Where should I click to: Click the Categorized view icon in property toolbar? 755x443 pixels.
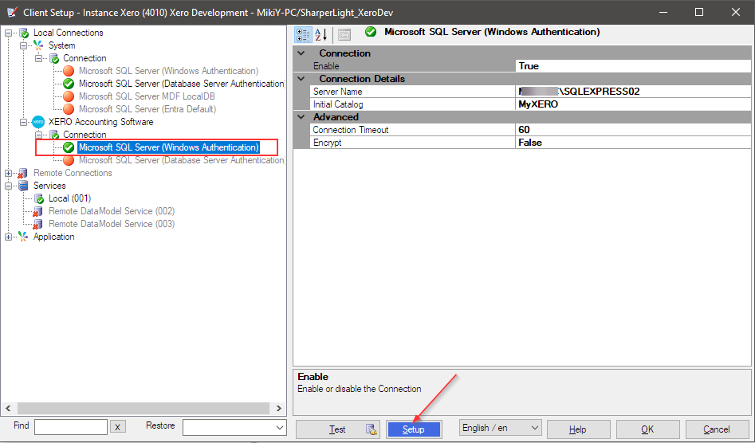click(303, 34)
